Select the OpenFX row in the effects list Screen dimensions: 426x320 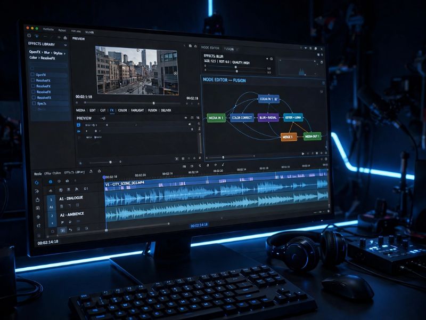49,75
